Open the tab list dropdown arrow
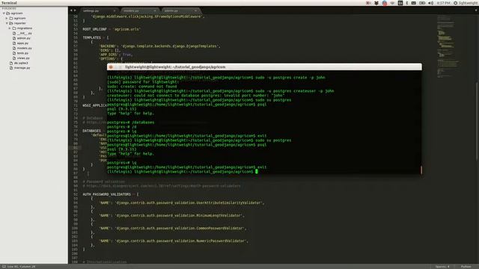This screenshot has width=479, height=269. tap(476, 10)
